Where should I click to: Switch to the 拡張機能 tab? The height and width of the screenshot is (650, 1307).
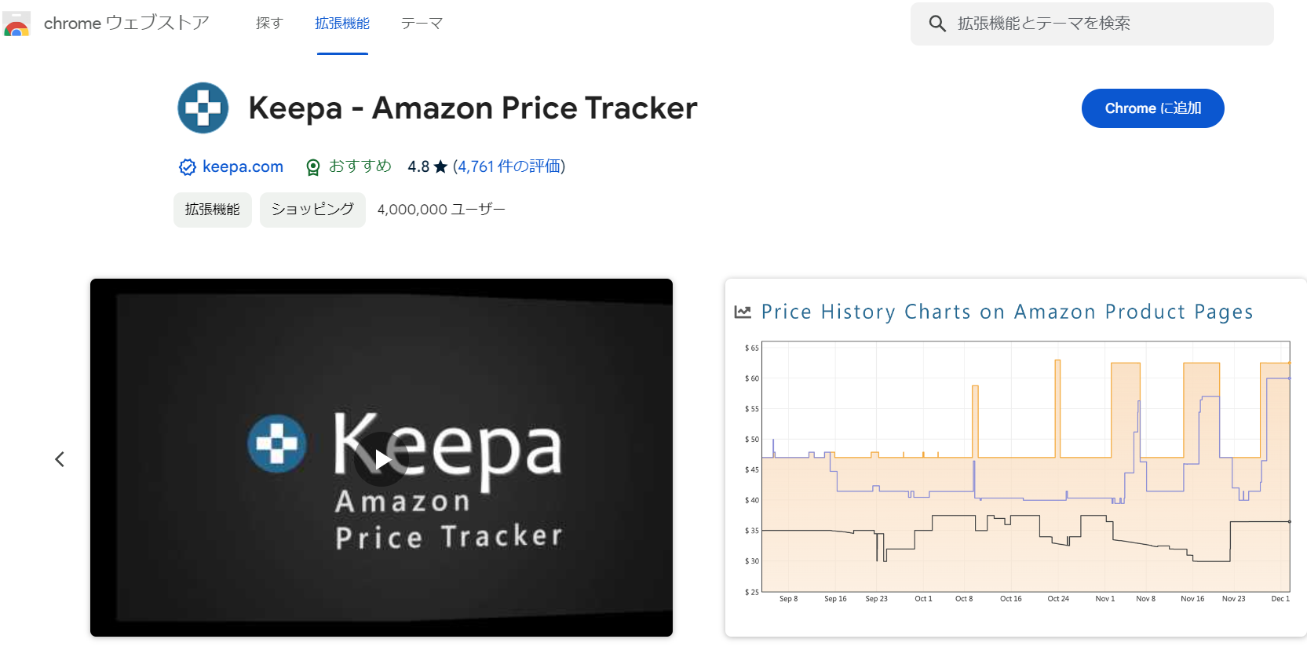[342, 24]
